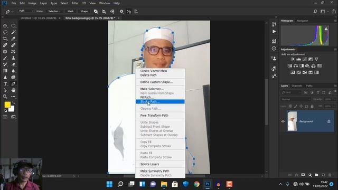The image size is (338, 190).
Task: Click the Mask button in options bar
Action: (70, 11)
